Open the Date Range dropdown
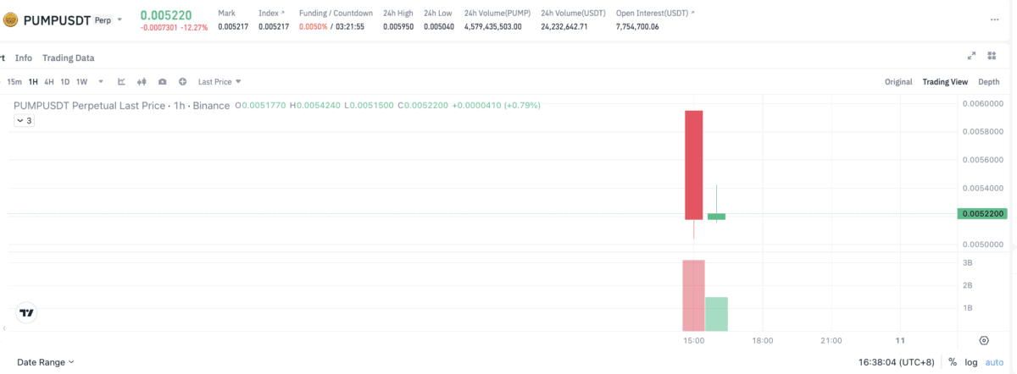Viewport: 1017px width, 374px height. 46,362
